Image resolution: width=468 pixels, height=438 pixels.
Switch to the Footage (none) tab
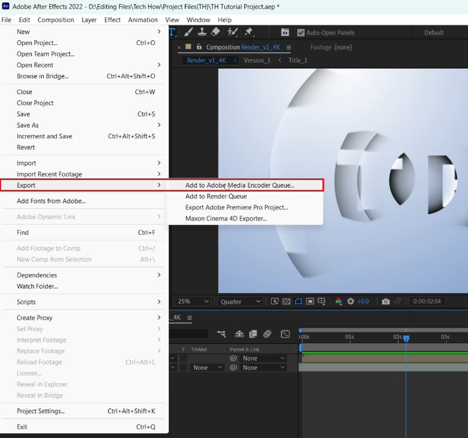click(x=331, y=47)
